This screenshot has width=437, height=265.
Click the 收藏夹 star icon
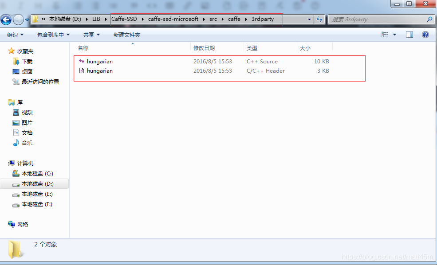pos(12,51)
